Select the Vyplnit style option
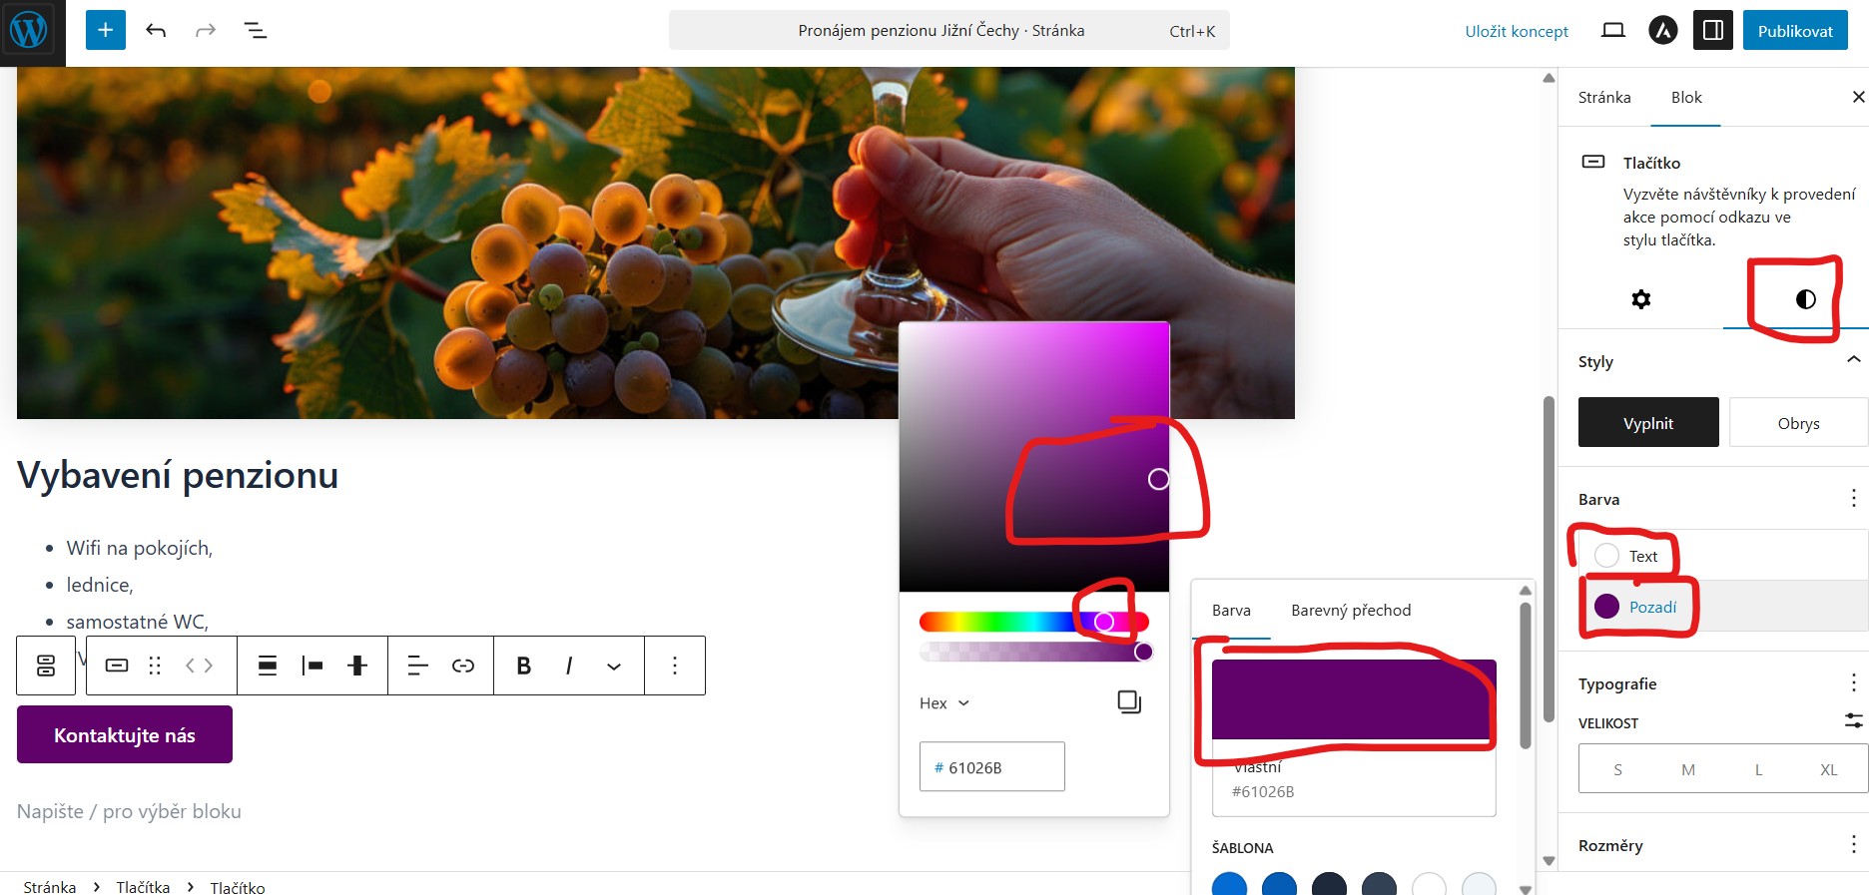1869x895 pixels. (1648, 423)
